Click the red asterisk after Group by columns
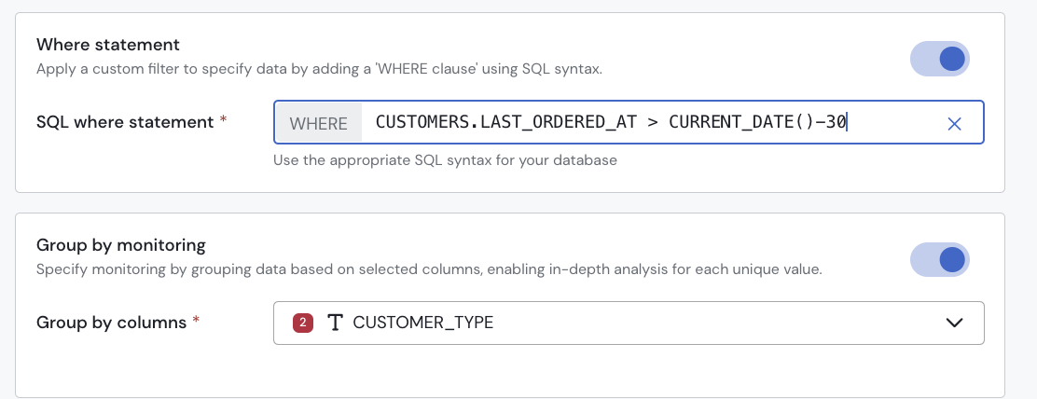The image size is (1037, 399). [196, 323]
